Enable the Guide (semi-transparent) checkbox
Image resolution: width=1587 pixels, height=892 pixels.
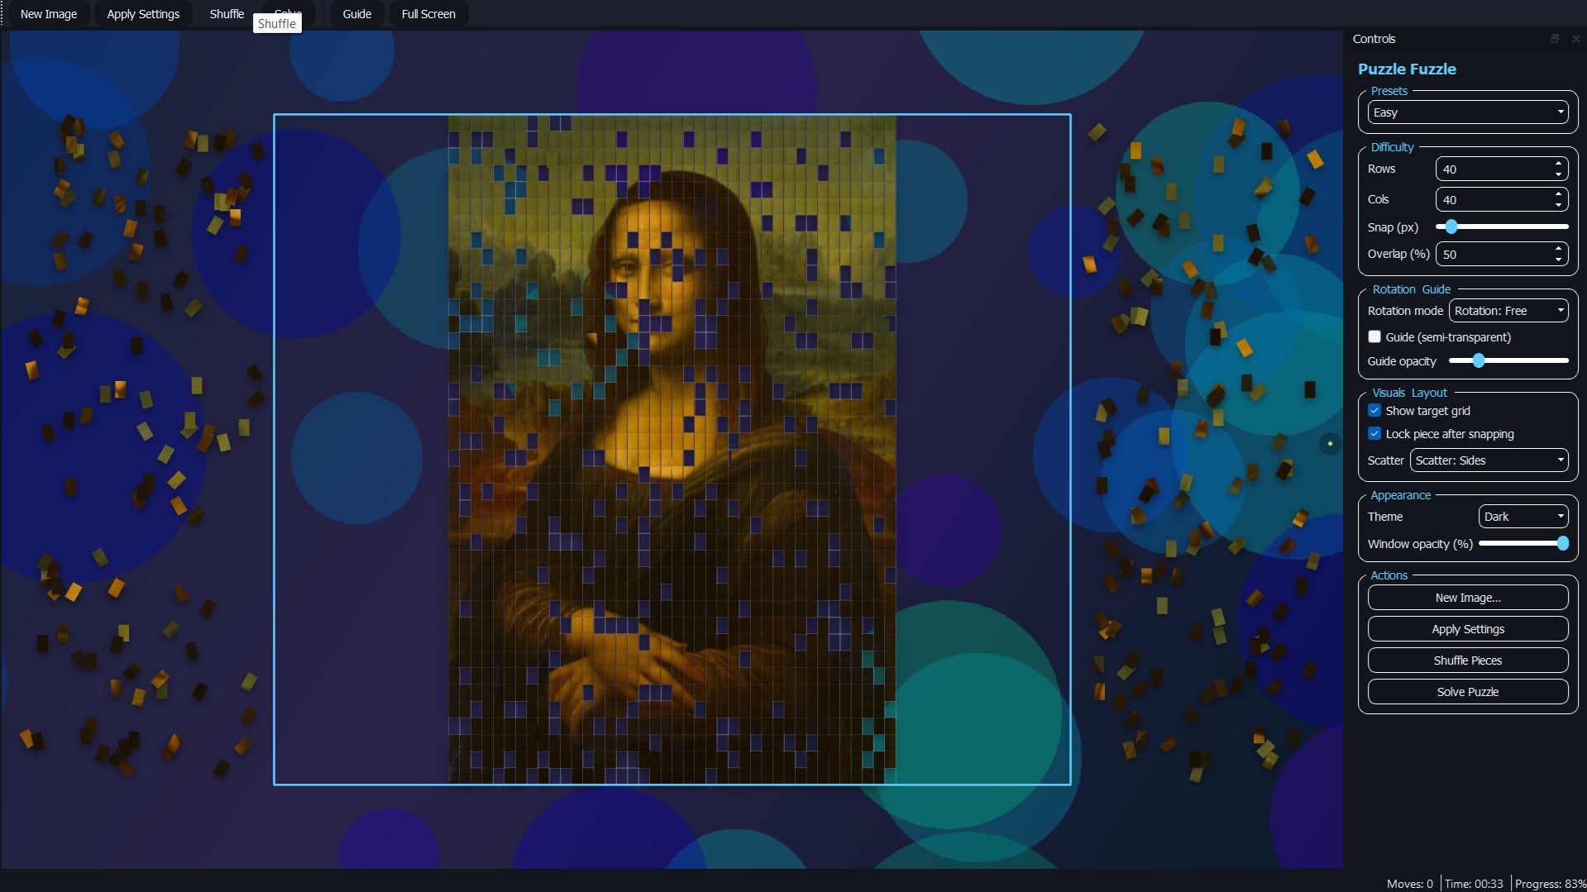click(x=1374, y=337)
